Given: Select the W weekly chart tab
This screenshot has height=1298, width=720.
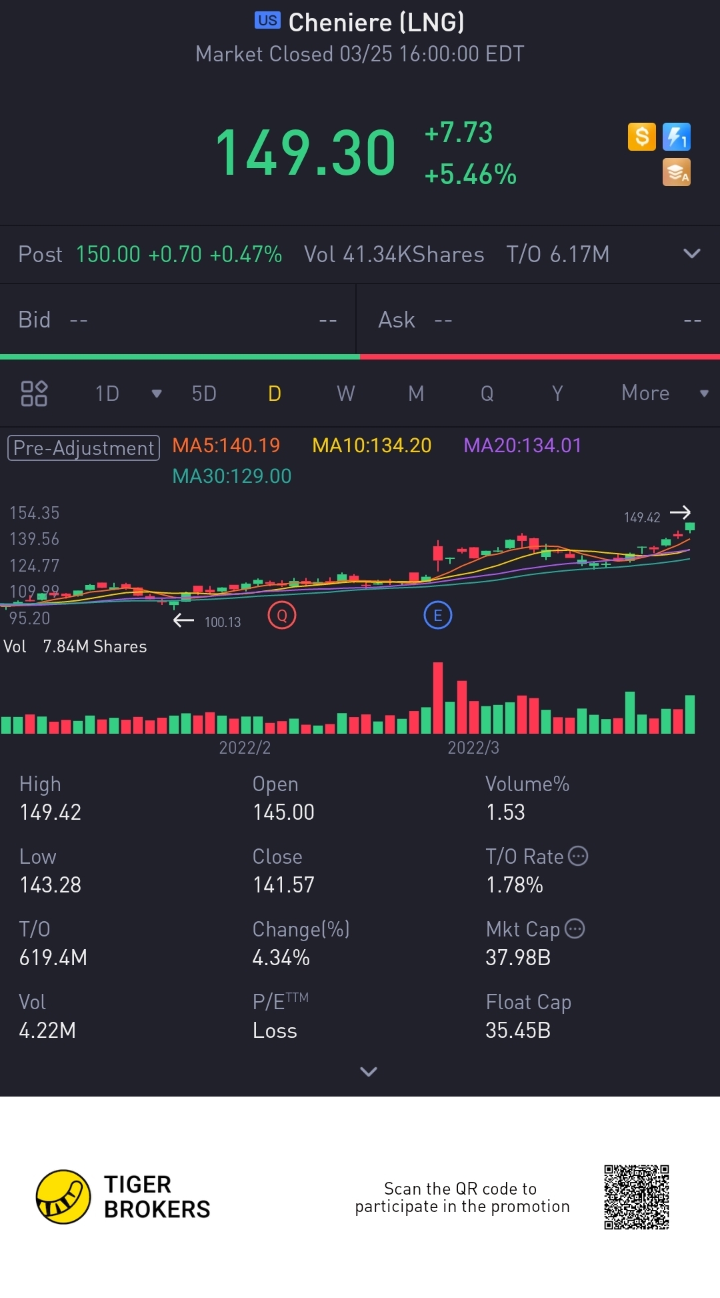Looking at the screenshot, I should (x=345, y=394).
